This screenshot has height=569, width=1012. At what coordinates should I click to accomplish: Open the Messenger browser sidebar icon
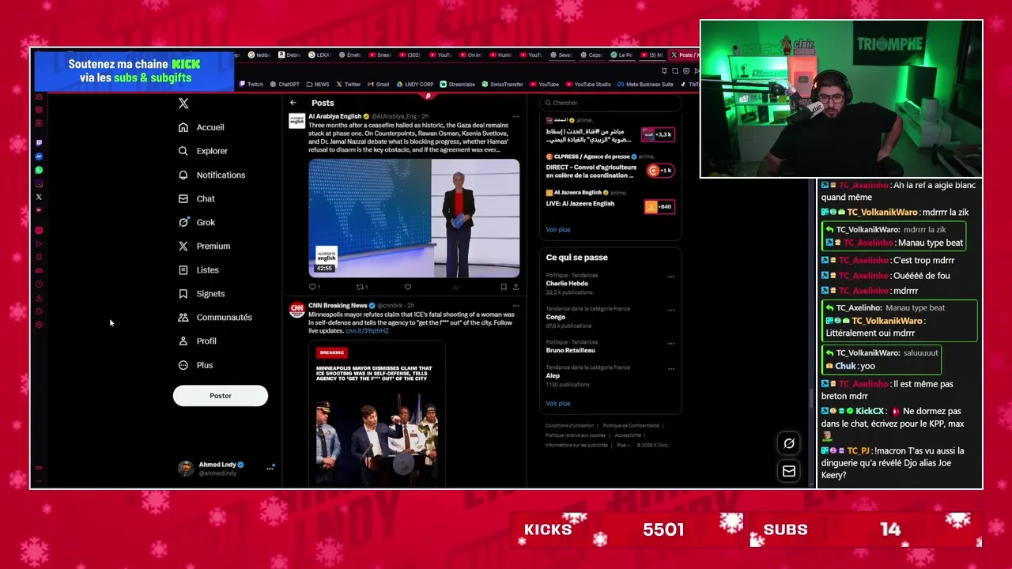point(39,156)
